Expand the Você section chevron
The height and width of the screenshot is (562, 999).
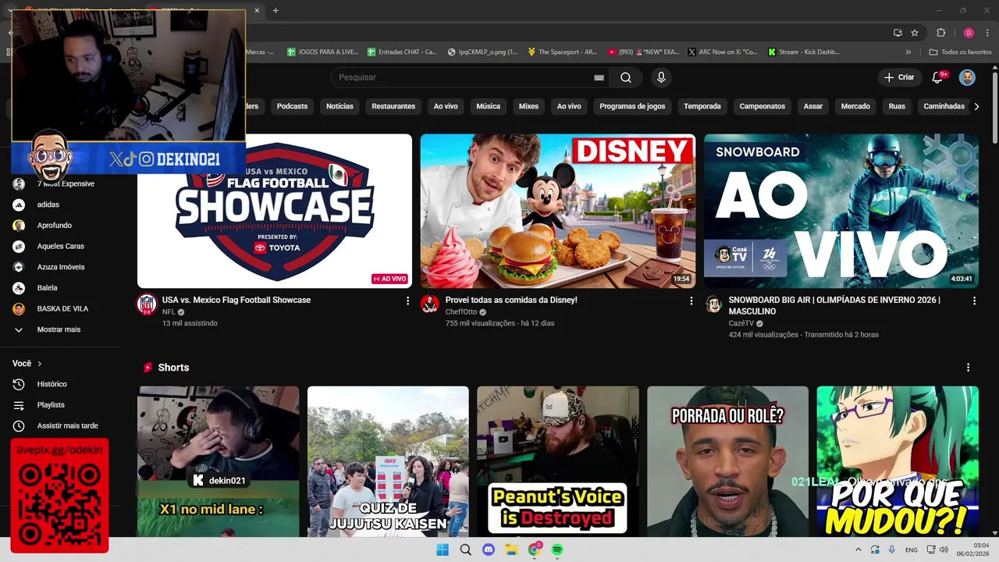click(39, 364)
